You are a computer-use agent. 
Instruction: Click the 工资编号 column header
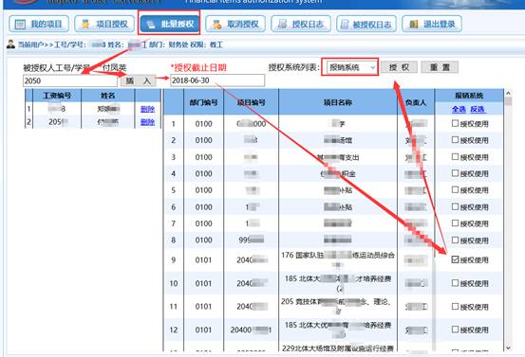pos(57,96)
